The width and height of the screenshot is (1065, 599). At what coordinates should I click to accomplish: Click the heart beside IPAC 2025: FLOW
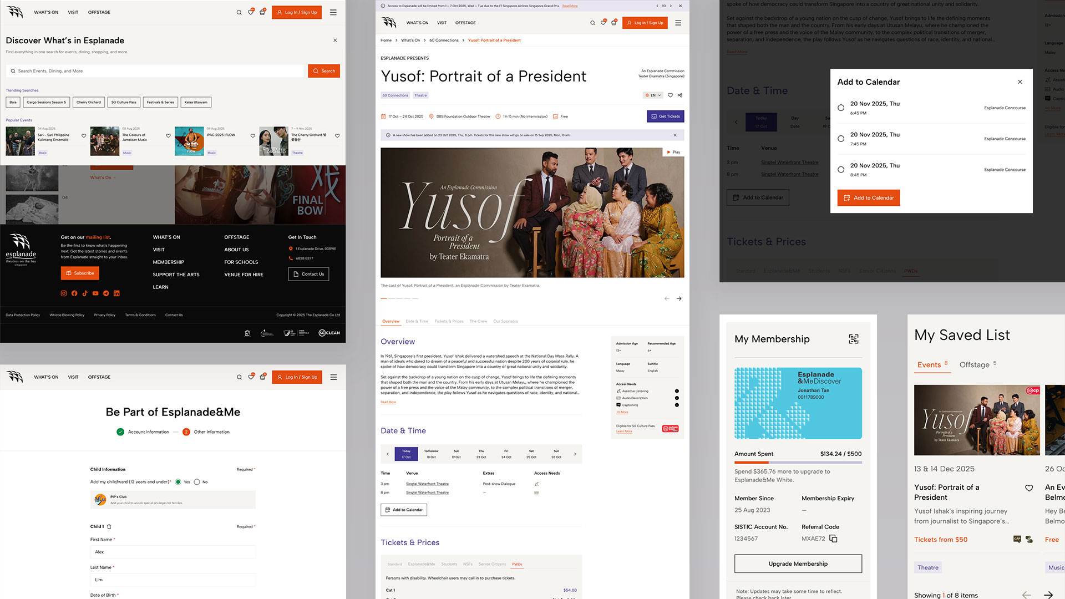(x=253, y=135)
